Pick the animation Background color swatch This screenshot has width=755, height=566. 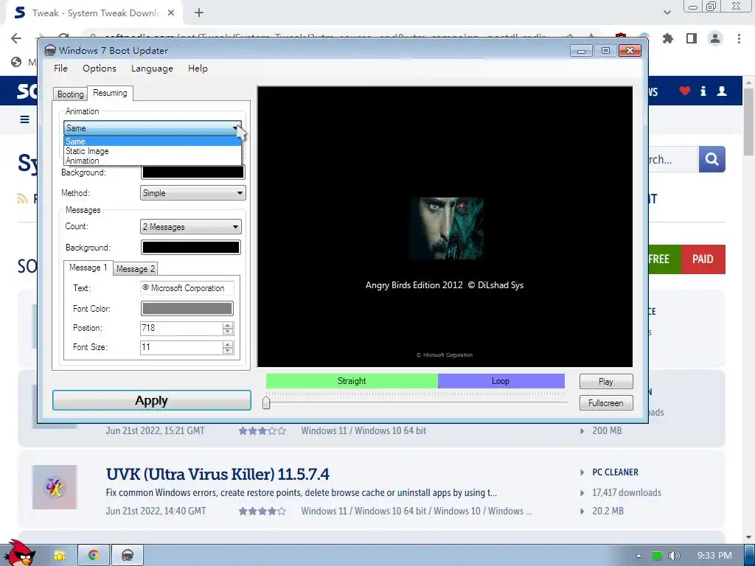tap(193, 172)
